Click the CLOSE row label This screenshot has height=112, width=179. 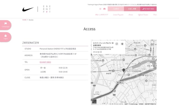pos(27,77)
